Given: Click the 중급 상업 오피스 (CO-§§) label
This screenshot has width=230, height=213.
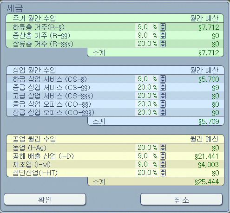Looking at the screenshot, I should point(52,104).
